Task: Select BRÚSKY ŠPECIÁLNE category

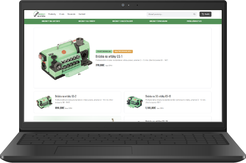Action: pos(158,21)
